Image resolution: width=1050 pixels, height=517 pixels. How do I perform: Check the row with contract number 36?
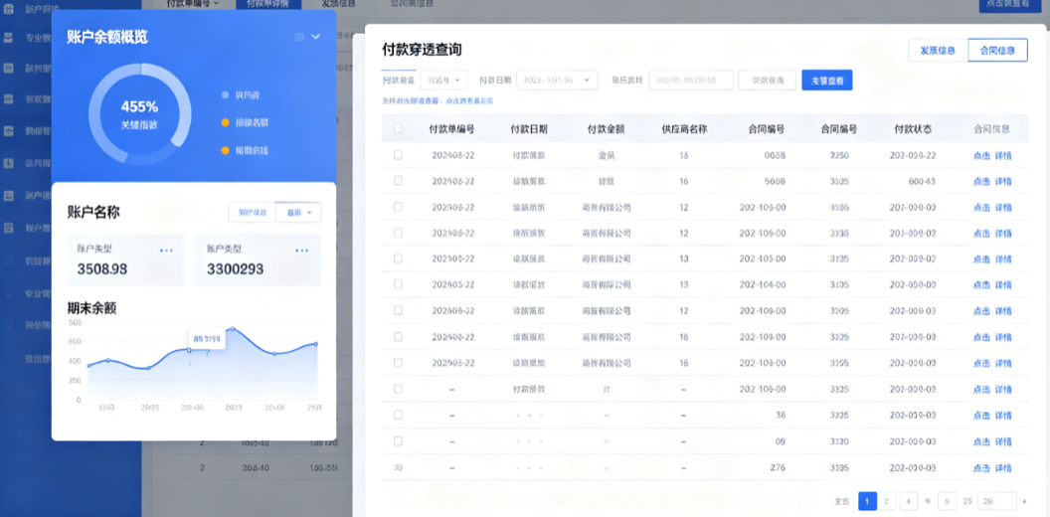click(398, 416)
